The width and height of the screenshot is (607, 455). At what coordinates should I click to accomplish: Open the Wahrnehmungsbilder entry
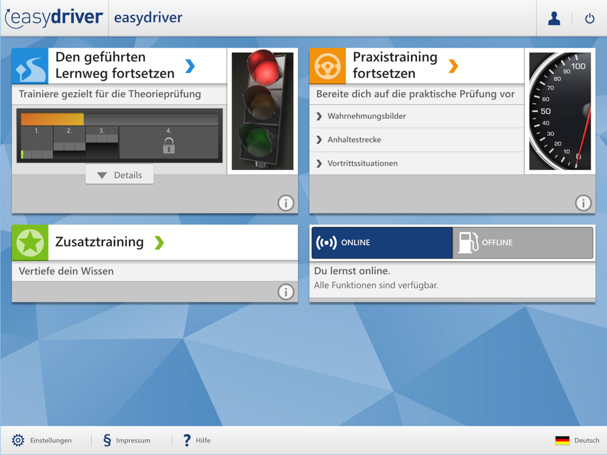click(x=416, y=116)
